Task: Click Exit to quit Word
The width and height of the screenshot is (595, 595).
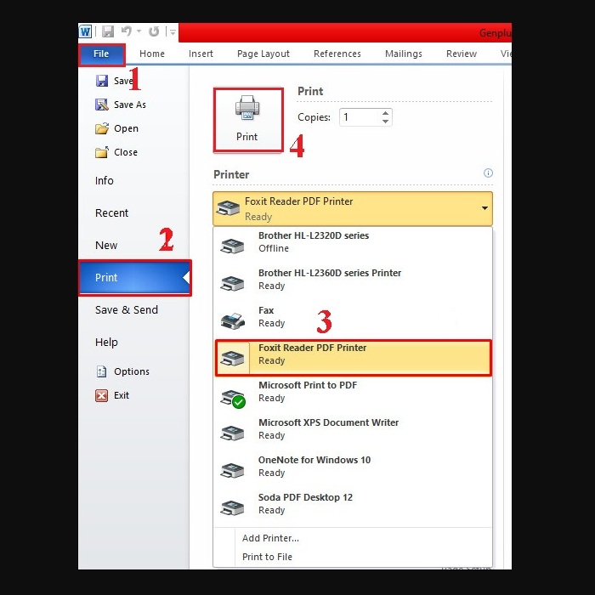Action: (113, 395)
